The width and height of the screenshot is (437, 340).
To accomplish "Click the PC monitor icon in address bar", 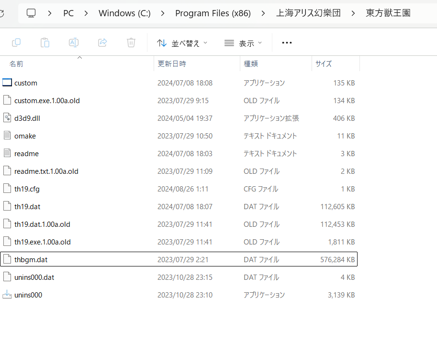I will click(x=31, y=13).
